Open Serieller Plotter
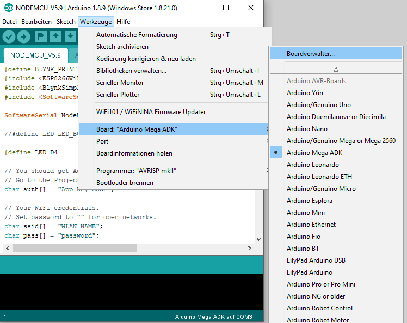 [x=174, y=95]
